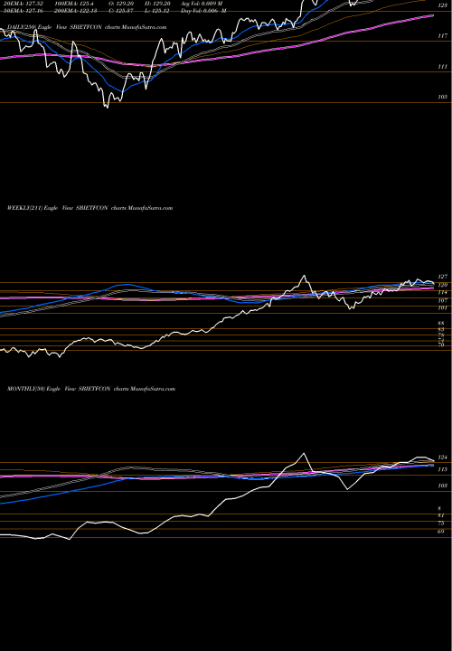This screenshot has width=452, height=651.
Task: Click the 105 price label on daily chart
Action: pos(442,97)
